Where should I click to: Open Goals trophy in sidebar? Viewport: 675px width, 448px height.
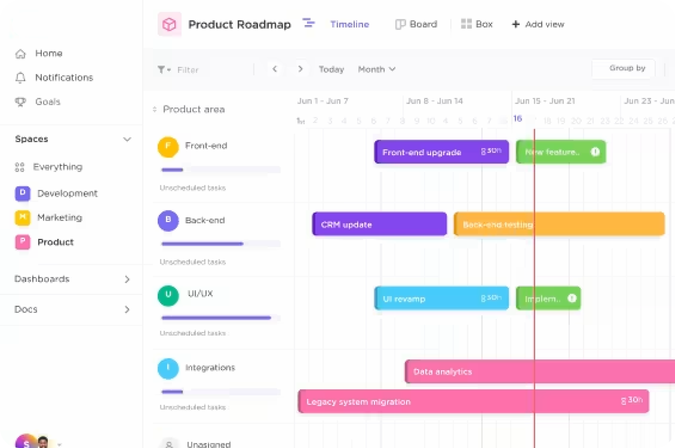pos(20,102)
